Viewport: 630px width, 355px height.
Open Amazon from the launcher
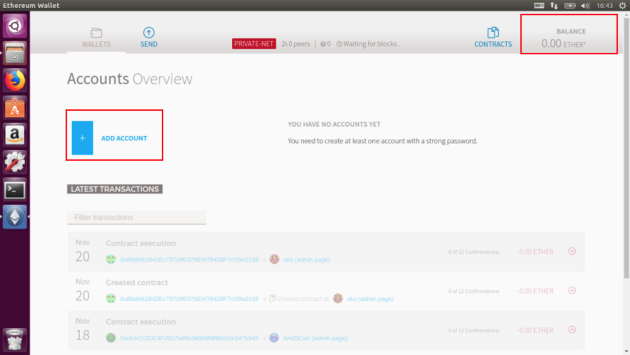(15, 135)
